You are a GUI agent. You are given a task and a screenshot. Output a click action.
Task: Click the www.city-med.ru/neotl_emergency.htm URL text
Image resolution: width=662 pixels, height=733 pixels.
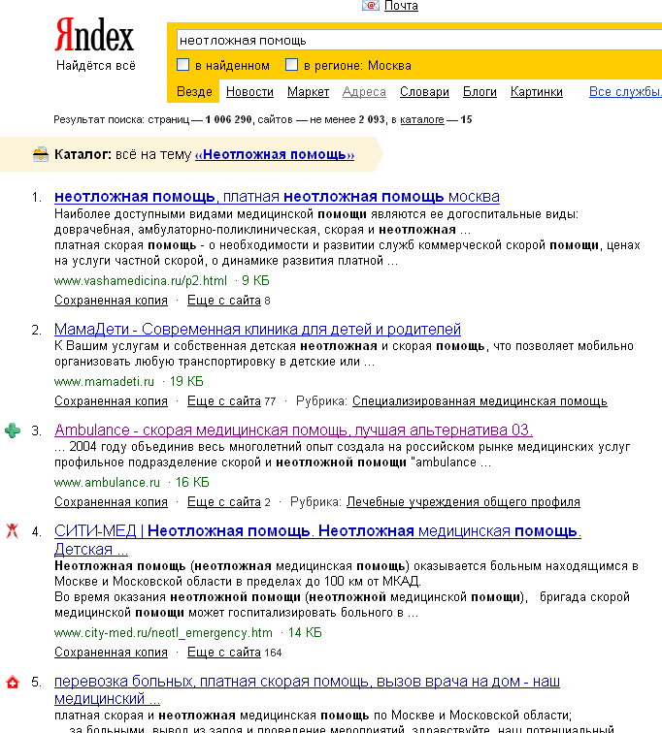pyautogui.click(x=163, y=632)
